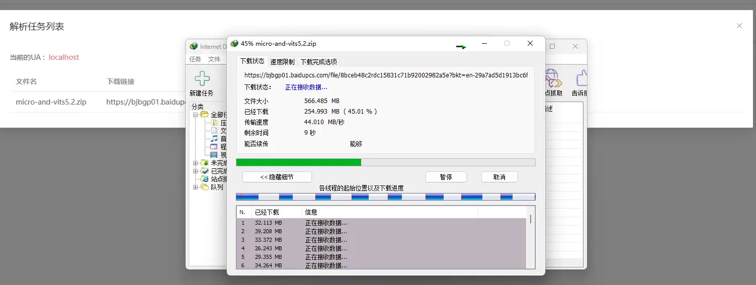Click the << 隐藏细节 button

click(277, 177)
